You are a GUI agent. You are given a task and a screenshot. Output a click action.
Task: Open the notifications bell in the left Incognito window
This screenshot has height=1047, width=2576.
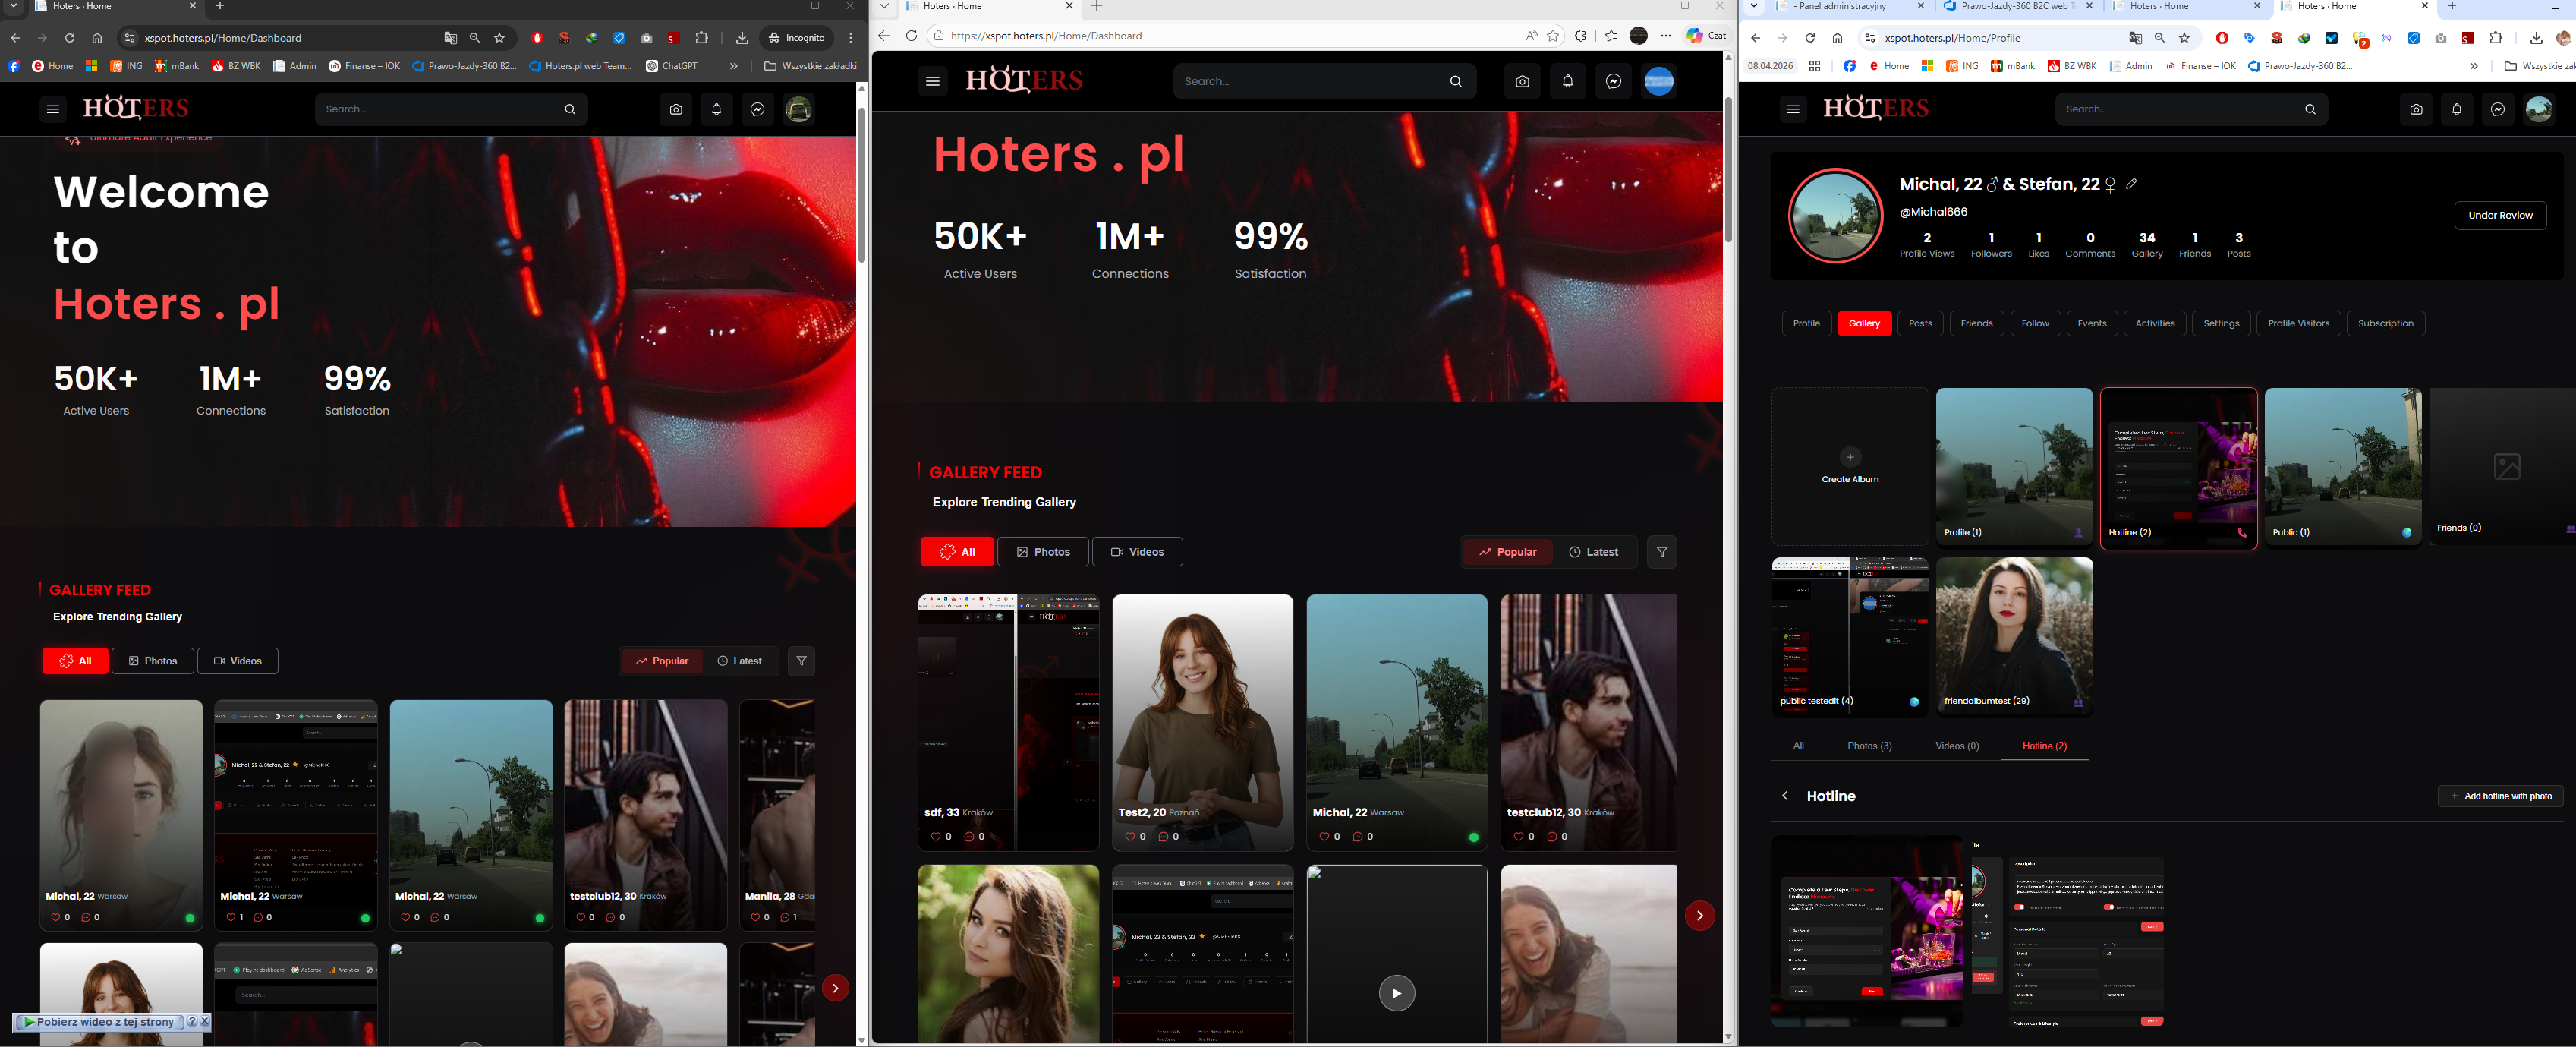[716, 109]
